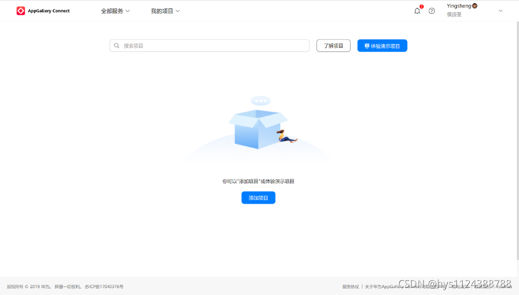Click the 体验演示项目 button

coord(382,46)
